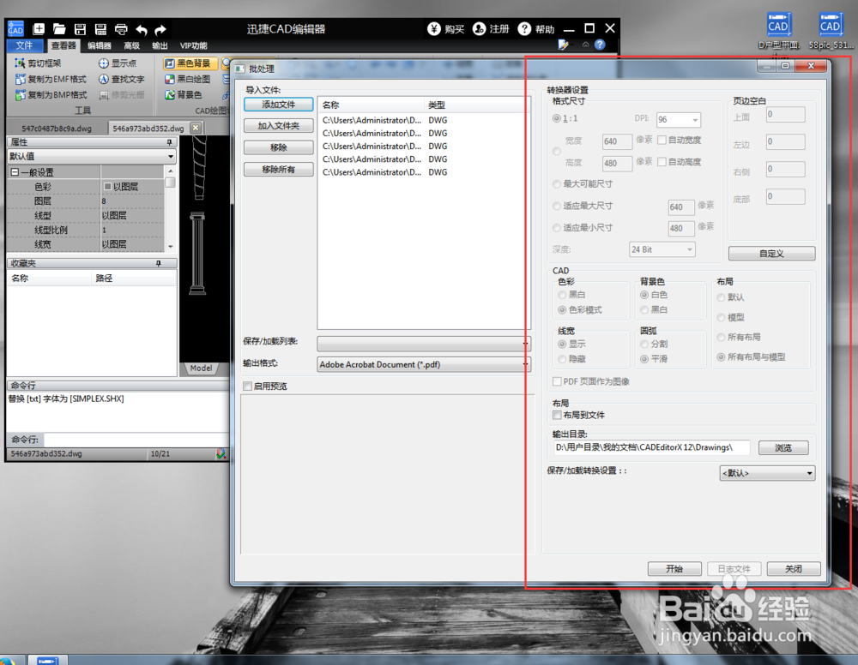Check 布局到文件 option

pos(557,416)
